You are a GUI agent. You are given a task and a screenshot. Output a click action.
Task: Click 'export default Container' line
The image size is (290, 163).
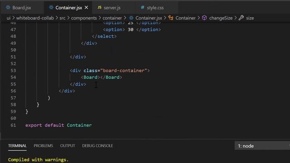58,125
